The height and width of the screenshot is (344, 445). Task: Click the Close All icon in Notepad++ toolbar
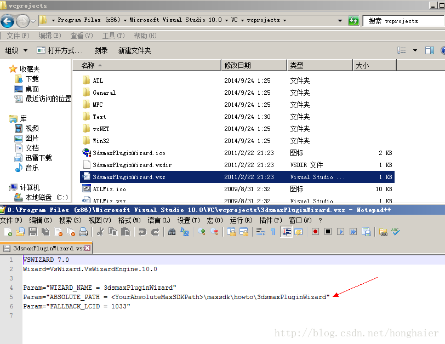[x=71, y=232]
